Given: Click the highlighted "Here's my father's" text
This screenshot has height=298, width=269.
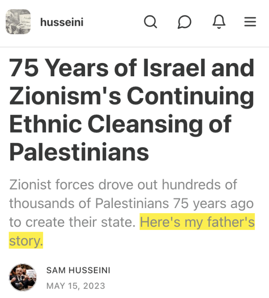Looking at the screenshot, I should 197,222.
